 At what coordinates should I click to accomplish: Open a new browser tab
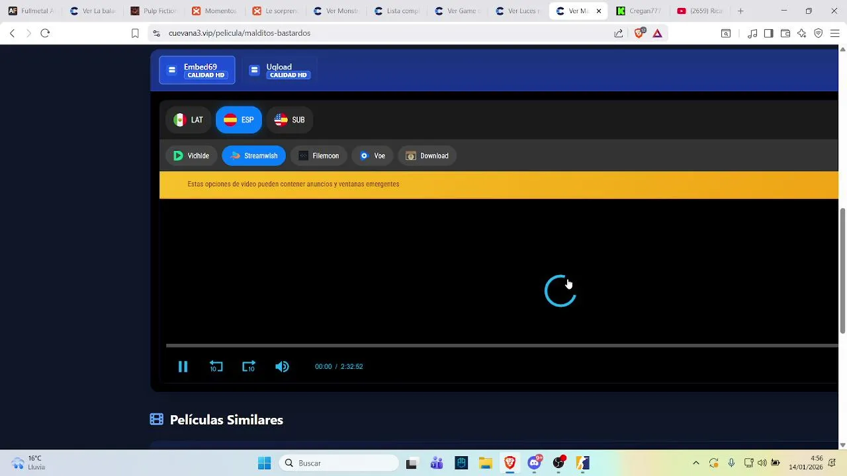click(x=740, y=11)
